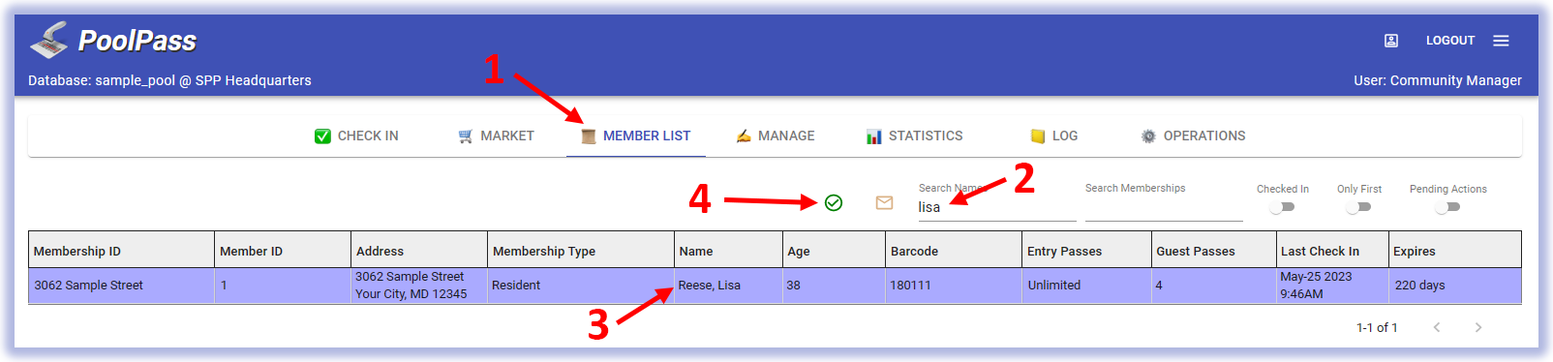Toggle the Checked In switch
Viewport: 1553px width, 362px height.
tap(1282, 207)
